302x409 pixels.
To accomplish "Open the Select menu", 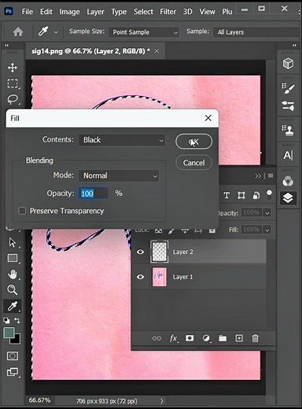I will 143,12.
